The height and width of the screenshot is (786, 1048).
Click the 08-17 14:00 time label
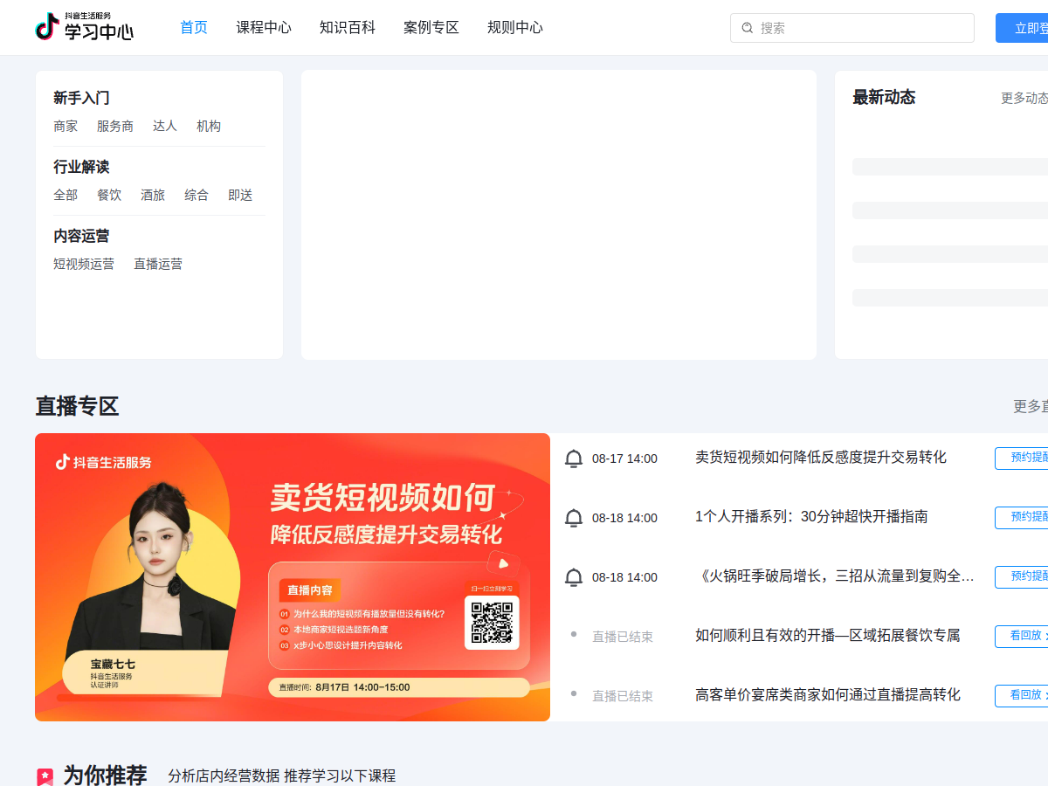(x=624, y=458)
